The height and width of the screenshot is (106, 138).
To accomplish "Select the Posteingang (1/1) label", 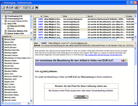I will pos(15,16).
